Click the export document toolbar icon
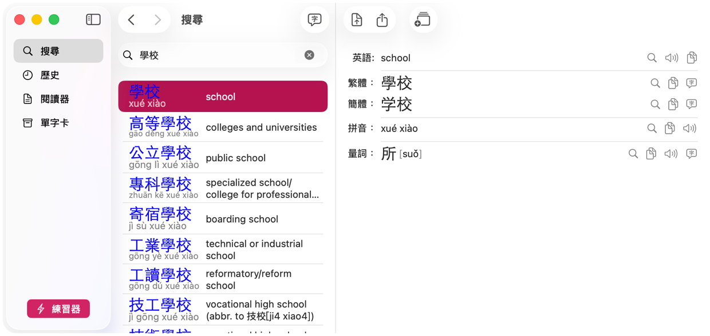This screenshot has width=710, height=336. pos(357,20)
